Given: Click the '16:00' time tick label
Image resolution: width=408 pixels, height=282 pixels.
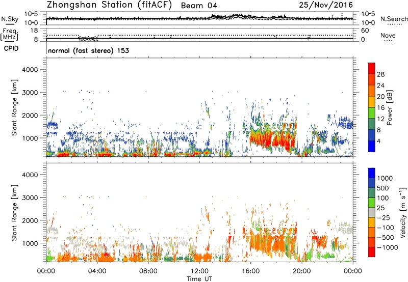Looking at the screenshot, I should coord(250,271).
